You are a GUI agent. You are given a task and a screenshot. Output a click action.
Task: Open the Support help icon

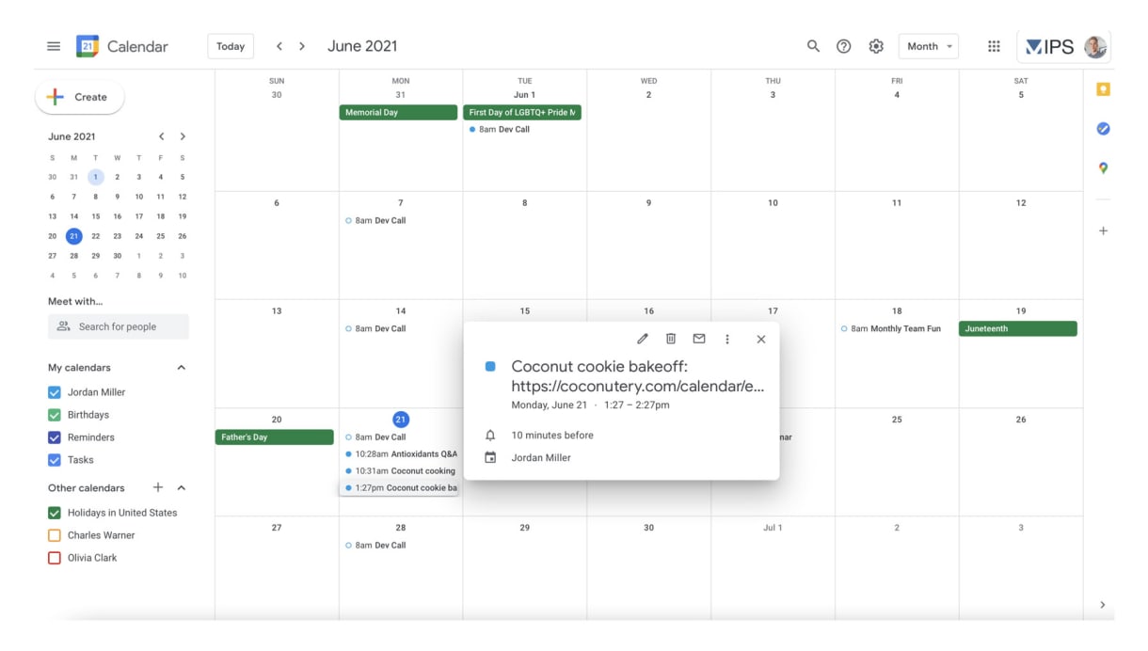click(844, 46)
